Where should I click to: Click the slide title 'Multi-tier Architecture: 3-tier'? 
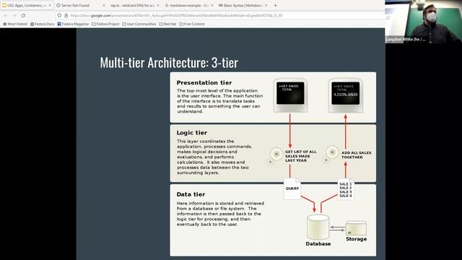[x=169, y=63]
